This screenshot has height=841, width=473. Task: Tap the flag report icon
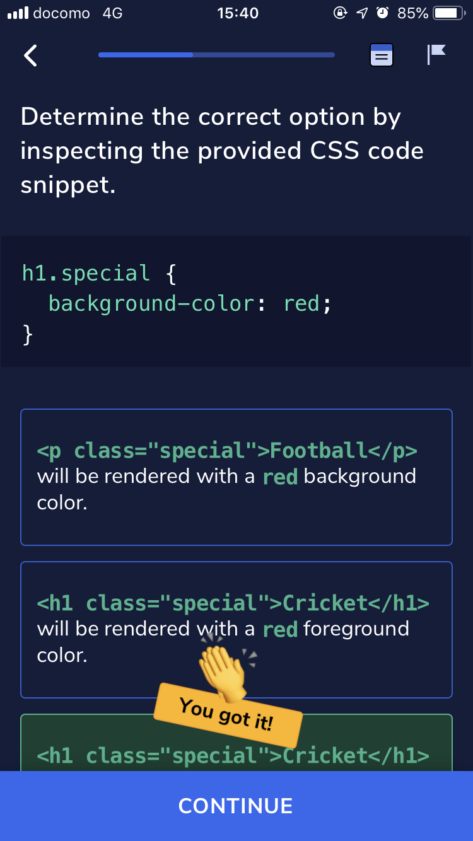(x=436, y=54)
